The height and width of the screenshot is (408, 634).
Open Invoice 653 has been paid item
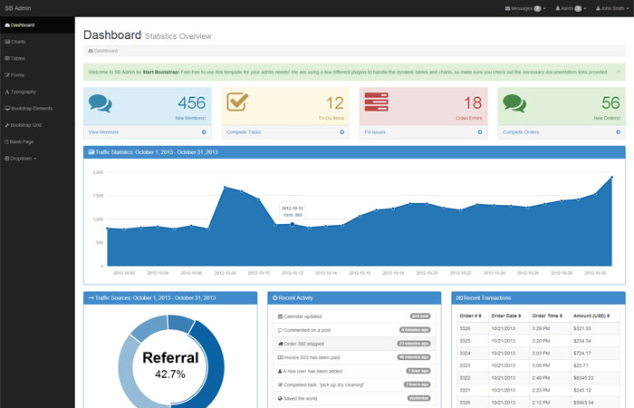pos(354,357)
